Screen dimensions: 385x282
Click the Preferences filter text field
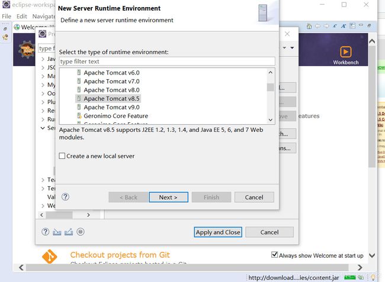(47, 48)
